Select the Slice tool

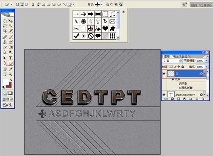click(x=10, y=31)
